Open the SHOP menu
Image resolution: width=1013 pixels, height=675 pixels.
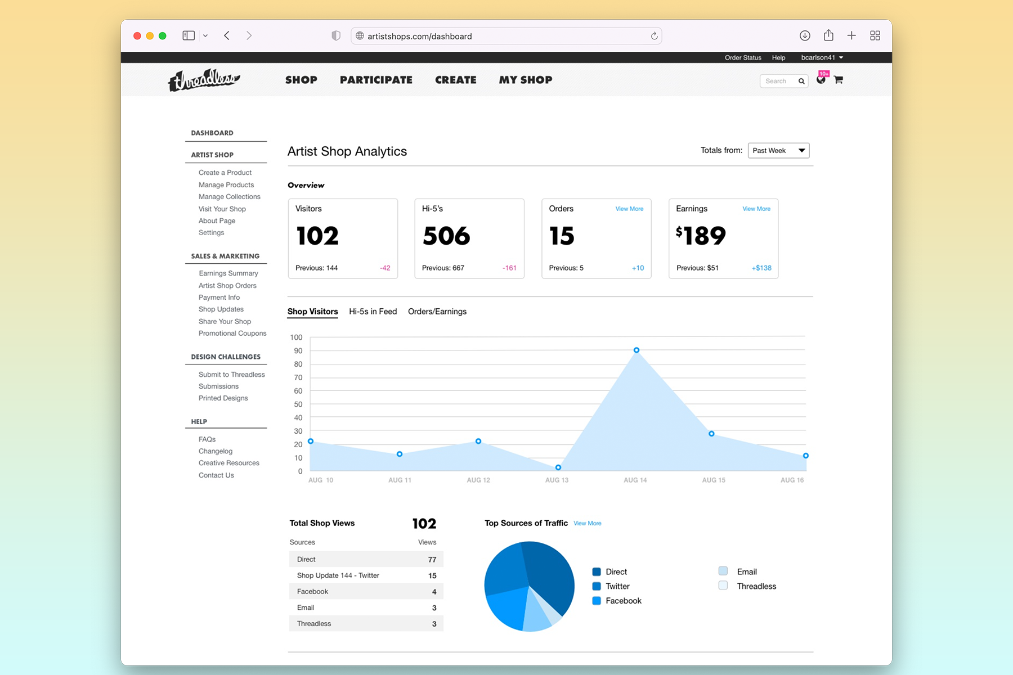tap(301, 80)
